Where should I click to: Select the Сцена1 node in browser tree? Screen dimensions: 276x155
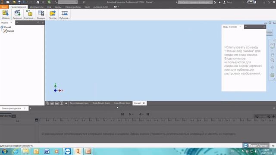pyautogui.click(x=9, y=31)
